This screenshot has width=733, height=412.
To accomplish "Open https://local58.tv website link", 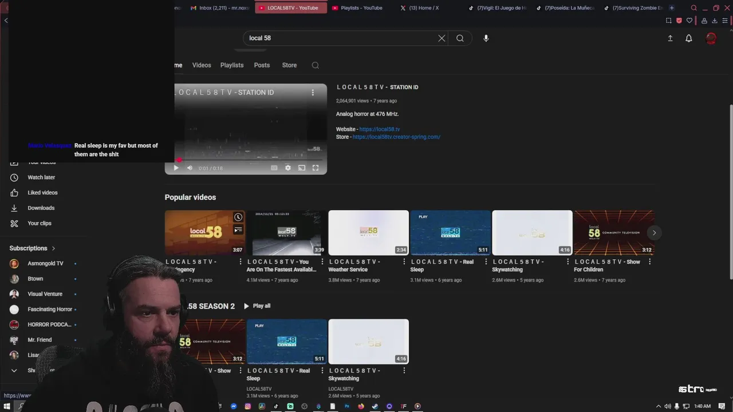I will coord(380,129).
